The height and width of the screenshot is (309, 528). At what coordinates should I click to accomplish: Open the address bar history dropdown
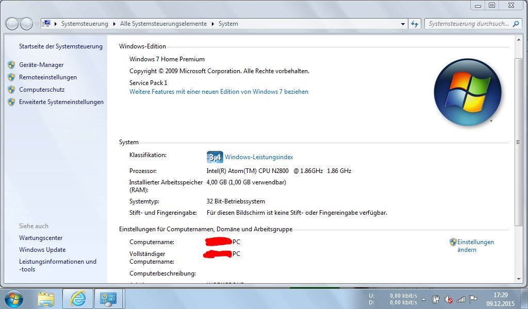(x=403, y=24)
